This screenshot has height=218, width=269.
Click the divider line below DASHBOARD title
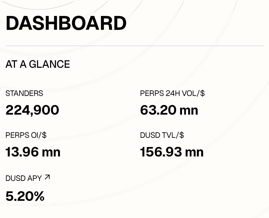coord(135,46)
